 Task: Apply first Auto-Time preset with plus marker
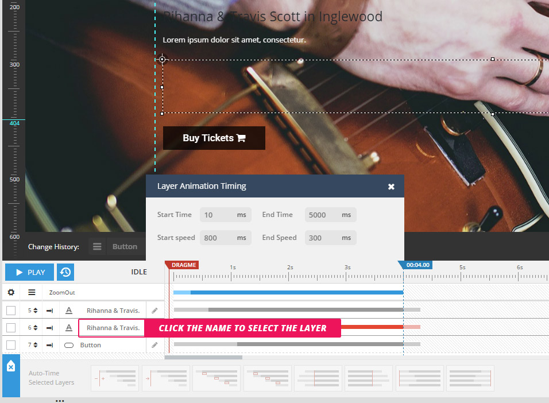[x=115, y=378]
